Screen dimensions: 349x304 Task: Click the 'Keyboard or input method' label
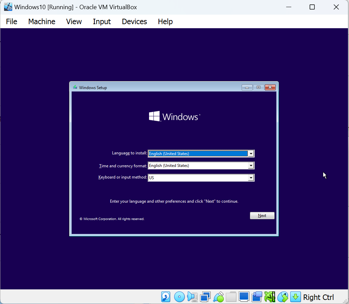(123, 177)
